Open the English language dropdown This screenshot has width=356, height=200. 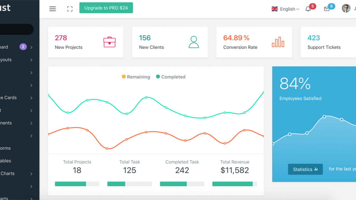tap(285, 9)
